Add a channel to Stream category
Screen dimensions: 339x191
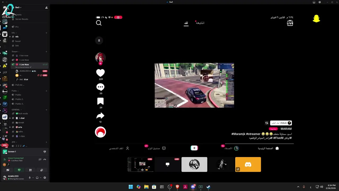pos(46,52)
